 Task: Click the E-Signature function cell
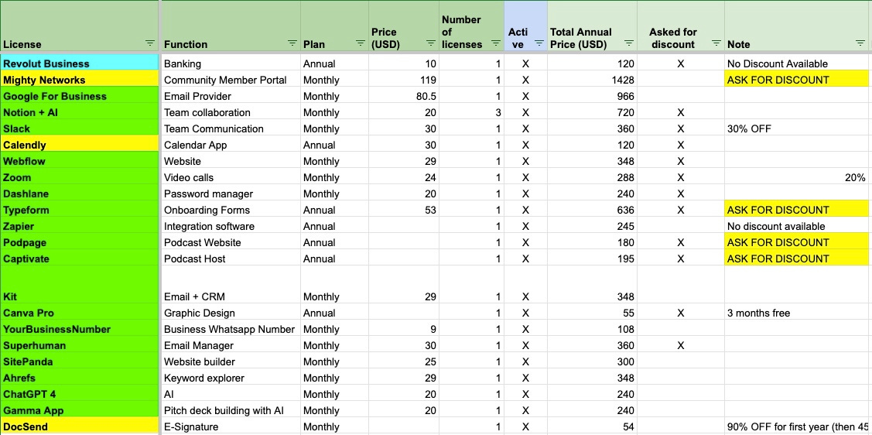231,426
